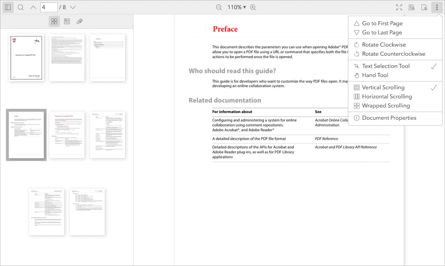Click the page download icon in toolbar
The image size is (445, 266).
pyautogui.click(x=424, y=7)
